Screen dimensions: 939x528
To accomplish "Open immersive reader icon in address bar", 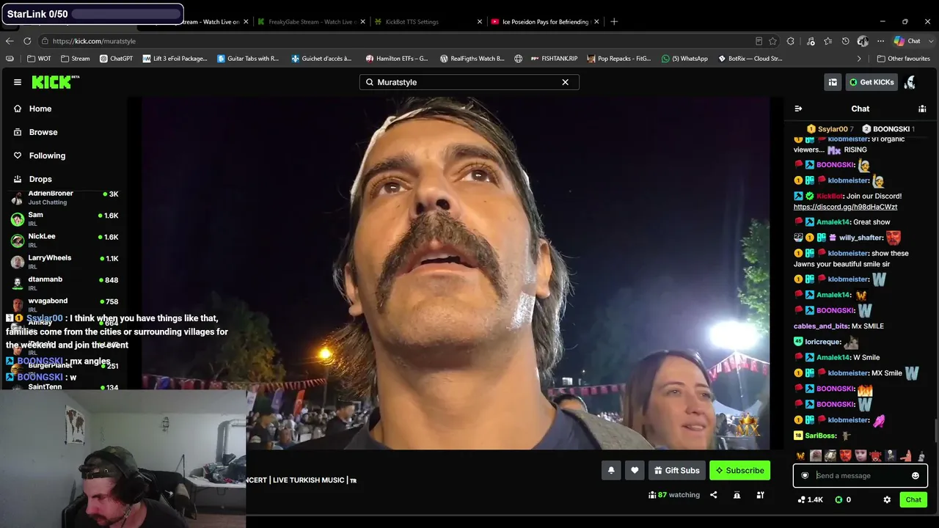I will (x=759, y=41).
